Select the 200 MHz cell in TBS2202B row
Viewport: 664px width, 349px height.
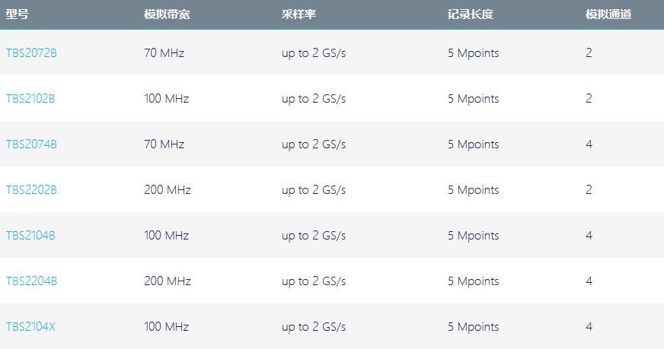pyautogui.click(x=168, y=190)
